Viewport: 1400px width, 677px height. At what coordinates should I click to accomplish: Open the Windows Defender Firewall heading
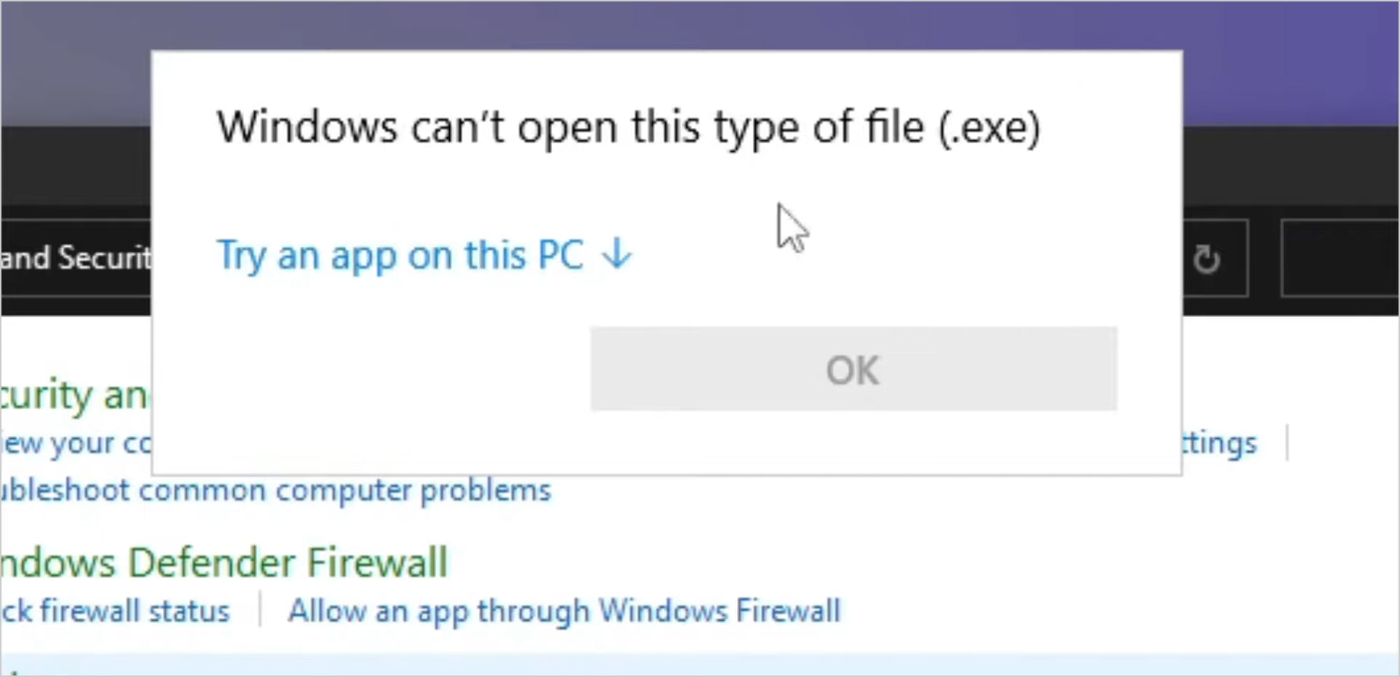[223, 562]
